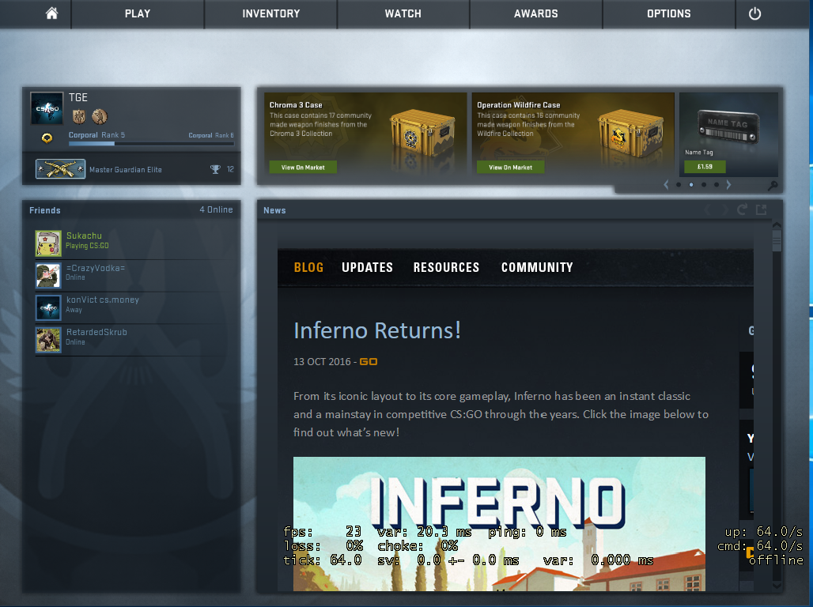Select the third store page dot
The image size is (813, 607).
tap(704, 184)
